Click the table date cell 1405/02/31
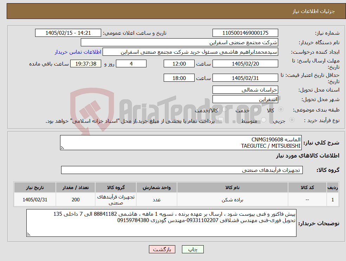Viewport: 346px width, 261px height. pyautogui.click(x=35, y=200)
